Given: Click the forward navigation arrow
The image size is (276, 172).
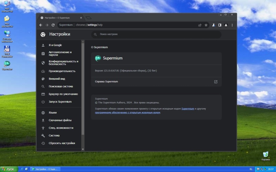Looking at the screenshot, I should click(x=47, y=25).
